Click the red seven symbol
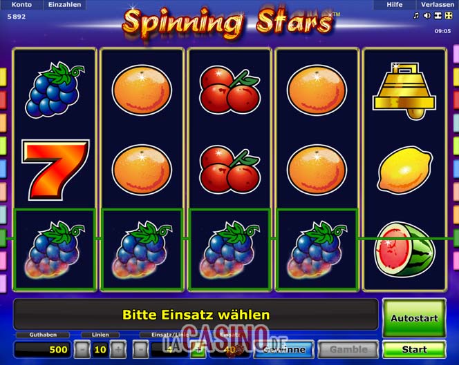 pos(55,170)
